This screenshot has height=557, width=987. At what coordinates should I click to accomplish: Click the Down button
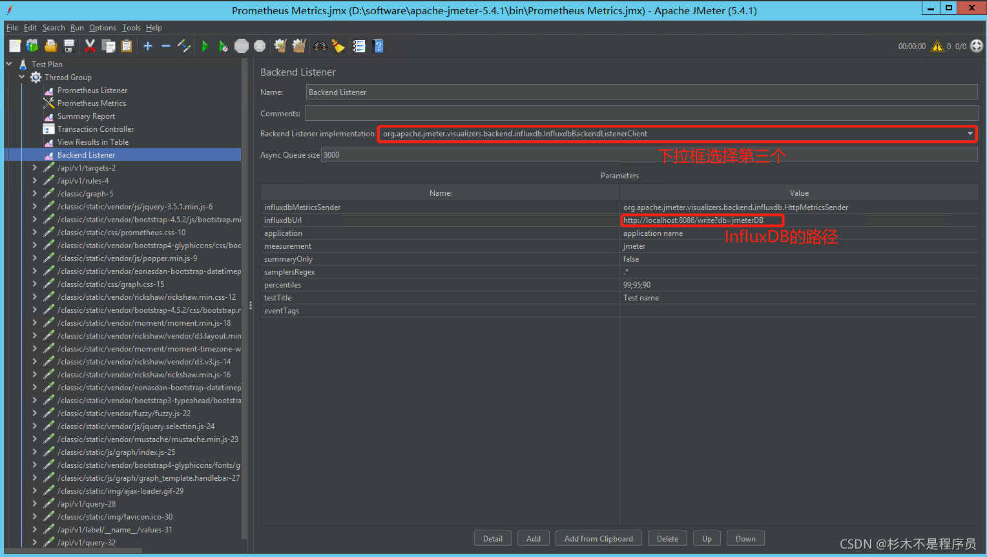(745, 539)
